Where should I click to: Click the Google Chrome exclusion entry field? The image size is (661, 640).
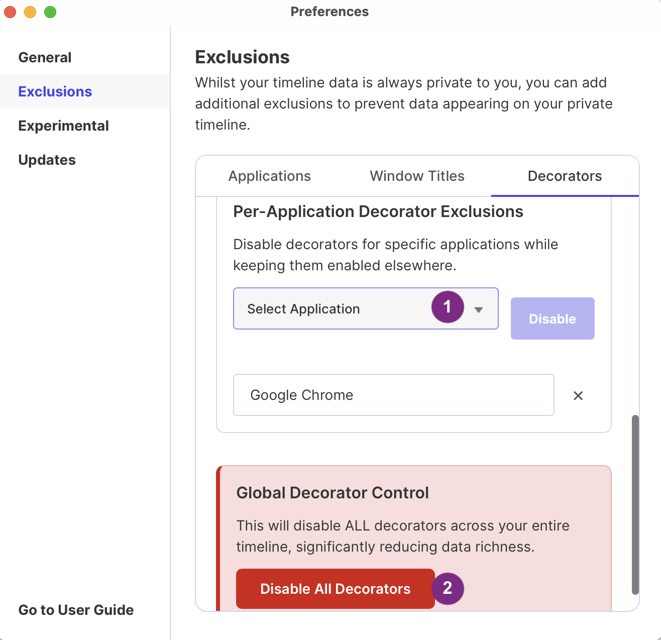pos(393,395)
